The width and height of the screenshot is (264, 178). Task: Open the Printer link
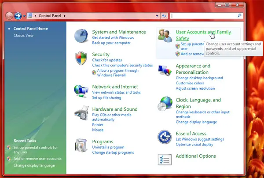(98, 125)
